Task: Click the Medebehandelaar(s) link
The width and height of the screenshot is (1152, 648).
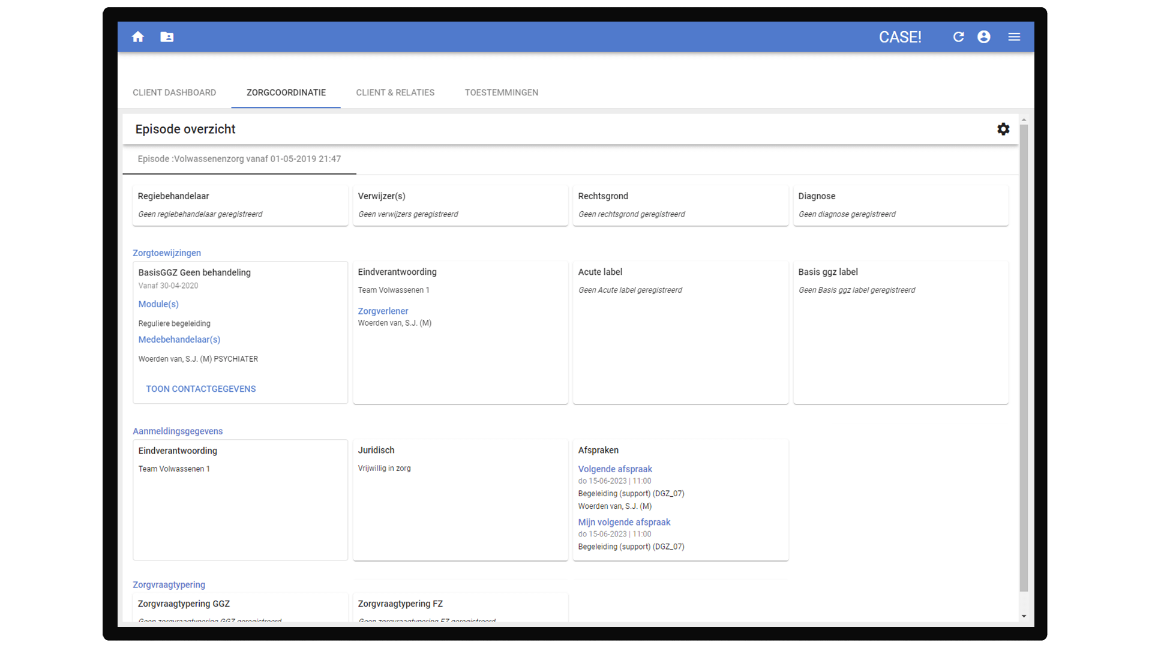Action: (179, 340)
